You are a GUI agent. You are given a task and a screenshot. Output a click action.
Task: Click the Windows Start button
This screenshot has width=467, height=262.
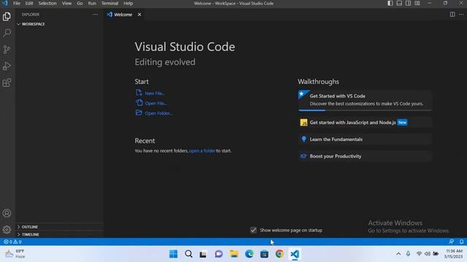pos(174,254)
